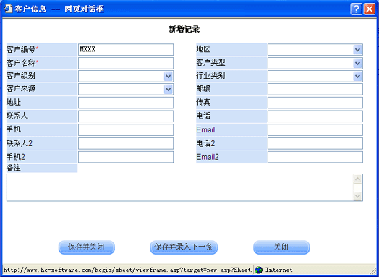This screenshot has height=277, width=379.
Task: Click the 行业类别 label text
Action: pyautogui.click(x=210, y=76)
